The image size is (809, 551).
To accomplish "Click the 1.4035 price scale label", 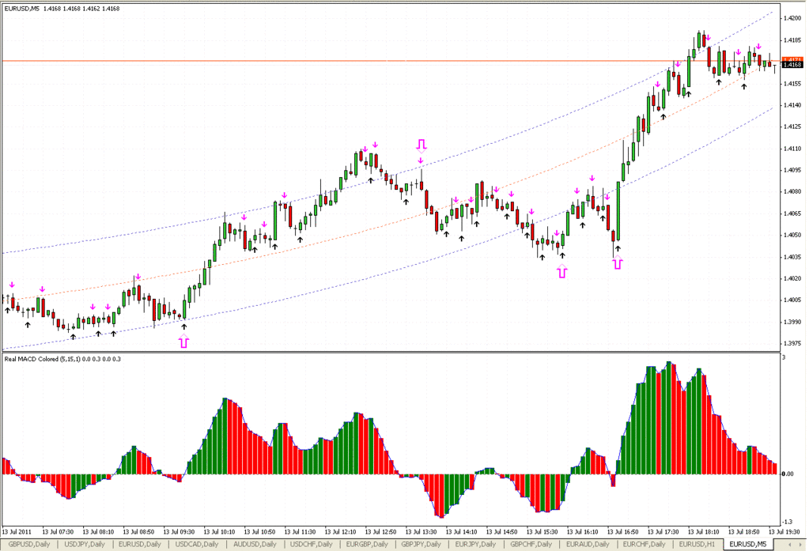I will 792,257.
